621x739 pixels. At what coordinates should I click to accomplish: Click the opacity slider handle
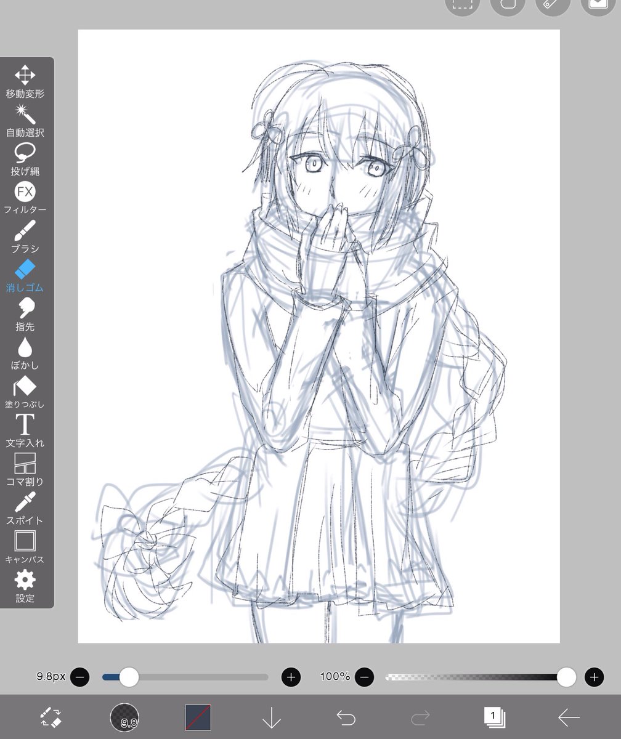(566, 677)
